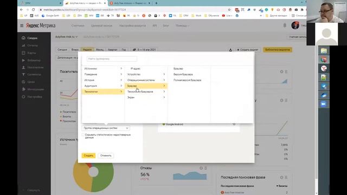Open settings gear of the Отказы widget
The width and height of the screenshot is (347, 195).
(201, 168)
